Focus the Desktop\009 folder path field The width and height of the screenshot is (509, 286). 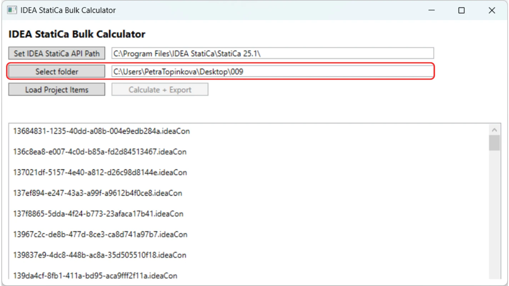[x=273, y=71]
